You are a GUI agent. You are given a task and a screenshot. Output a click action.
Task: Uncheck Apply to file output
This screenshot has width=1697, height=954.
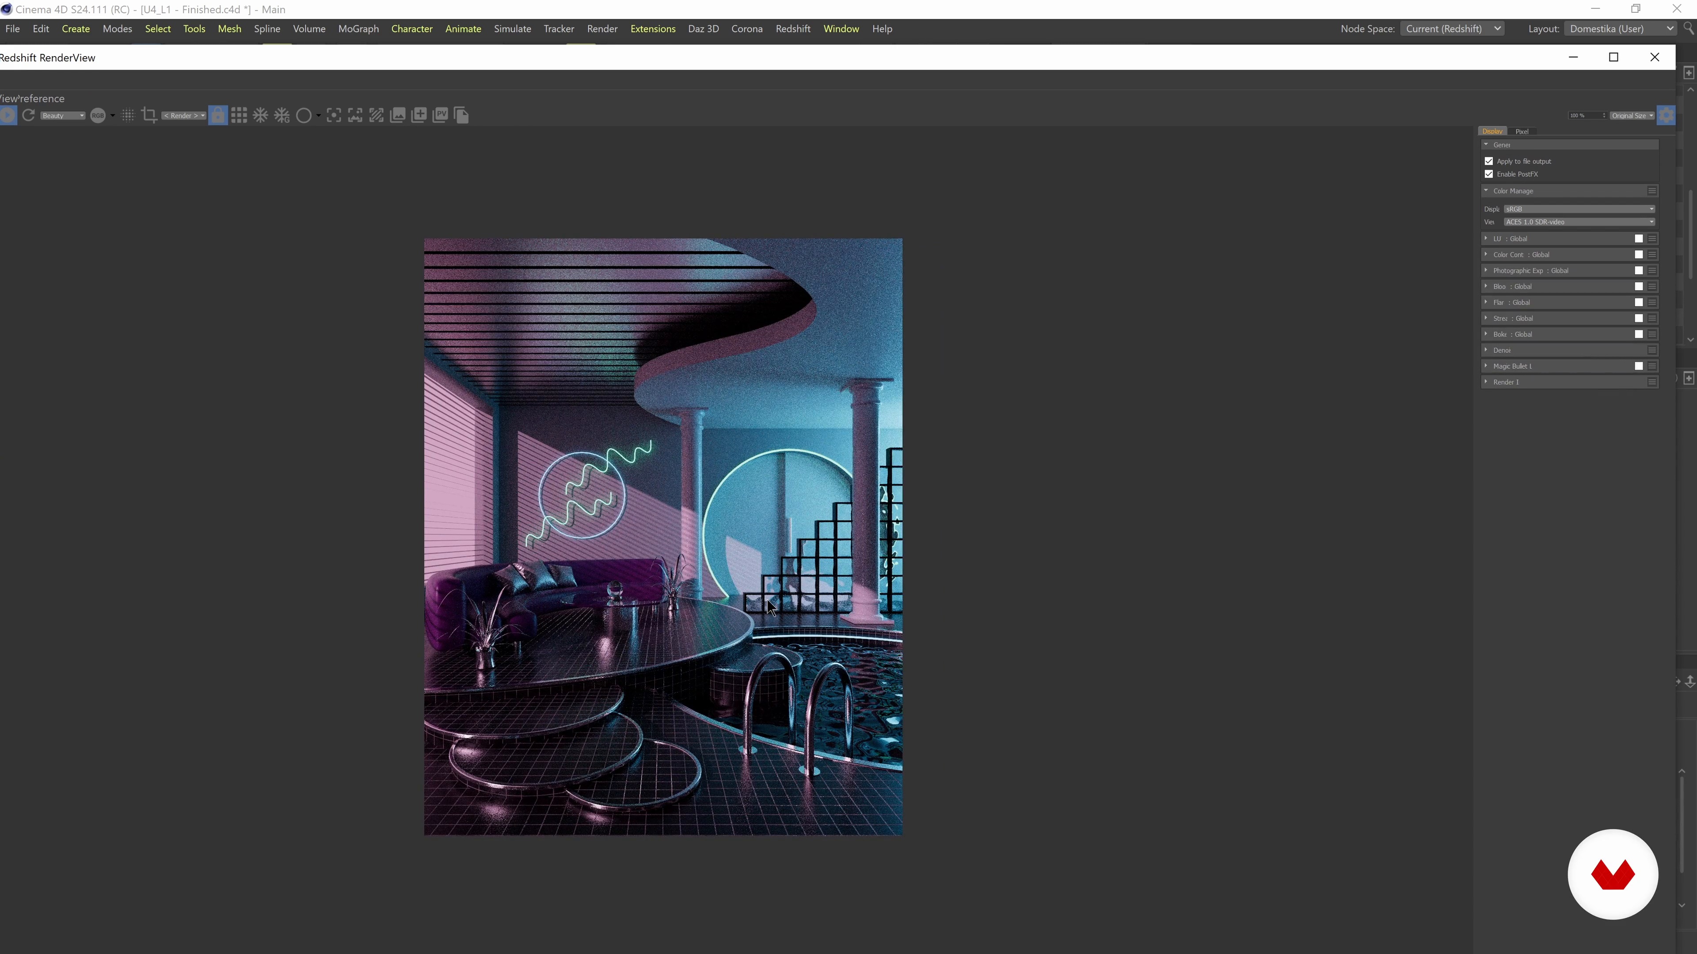pyautogui.click(x=1489, y=161)
